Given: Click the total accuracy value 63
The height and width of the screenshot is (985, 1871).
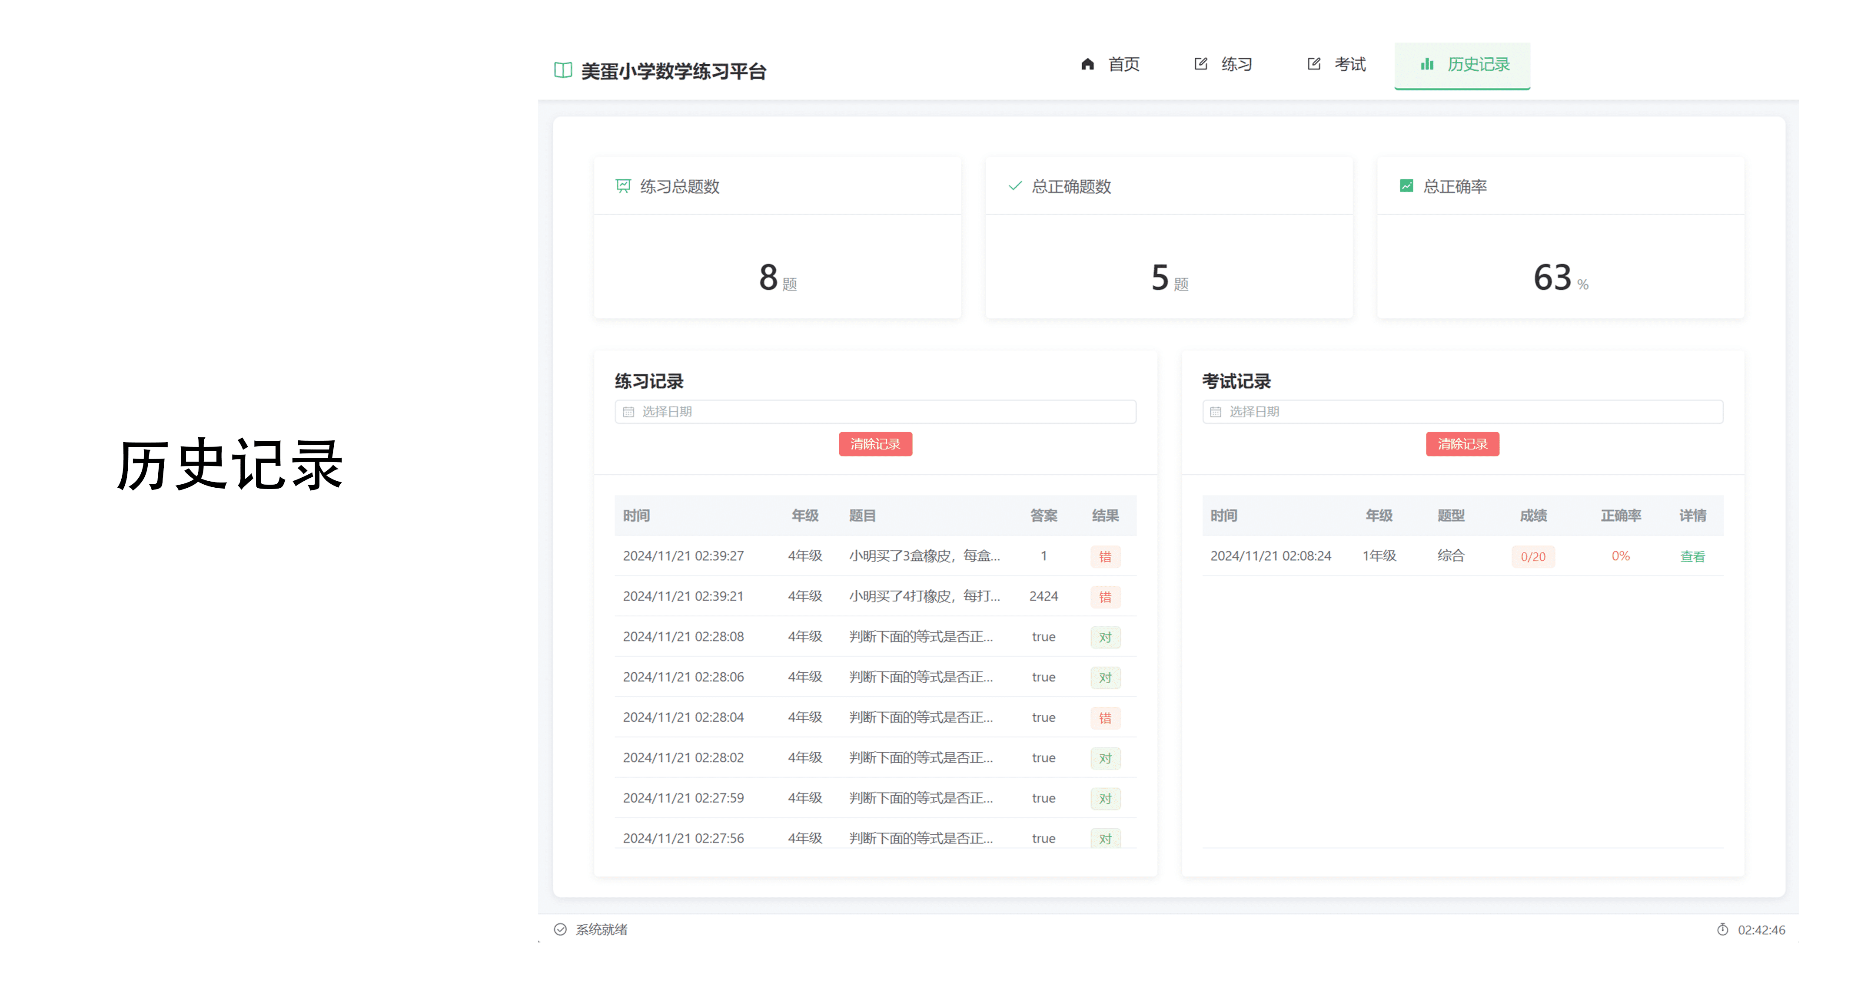Looking at the screenshot, I should click(x=1552, y=277).
